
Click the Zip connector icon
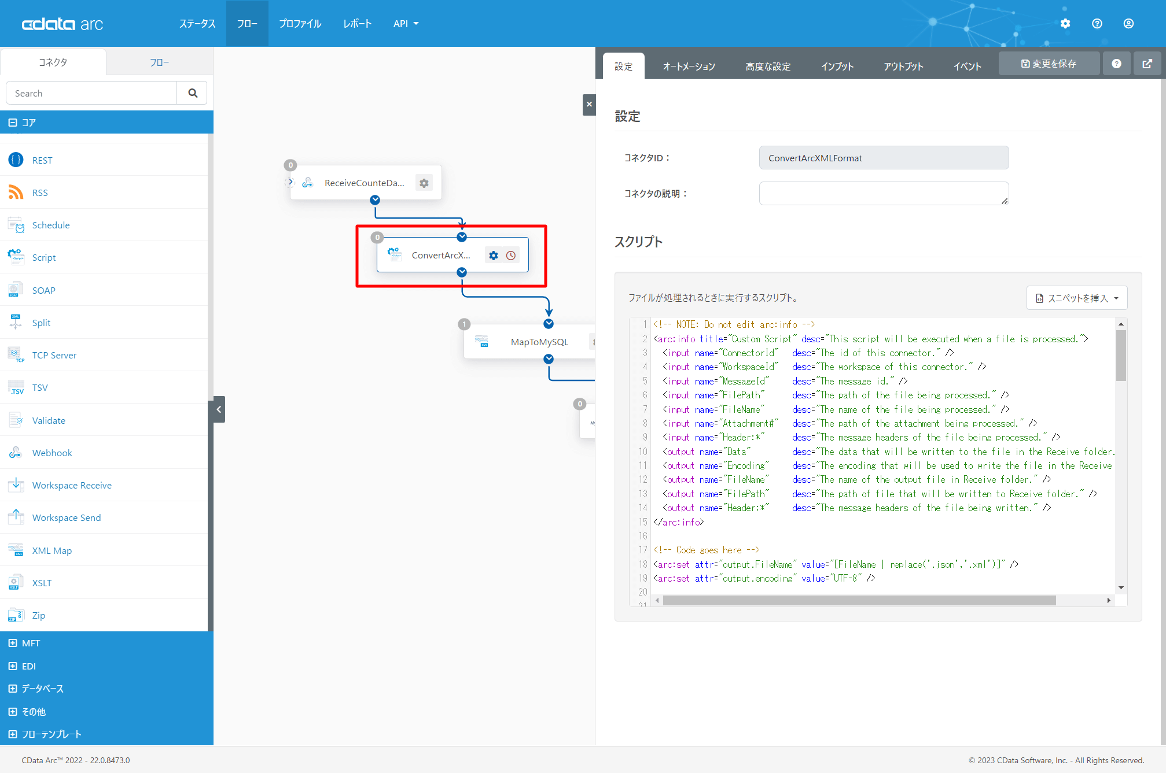[x=16, y=615]
